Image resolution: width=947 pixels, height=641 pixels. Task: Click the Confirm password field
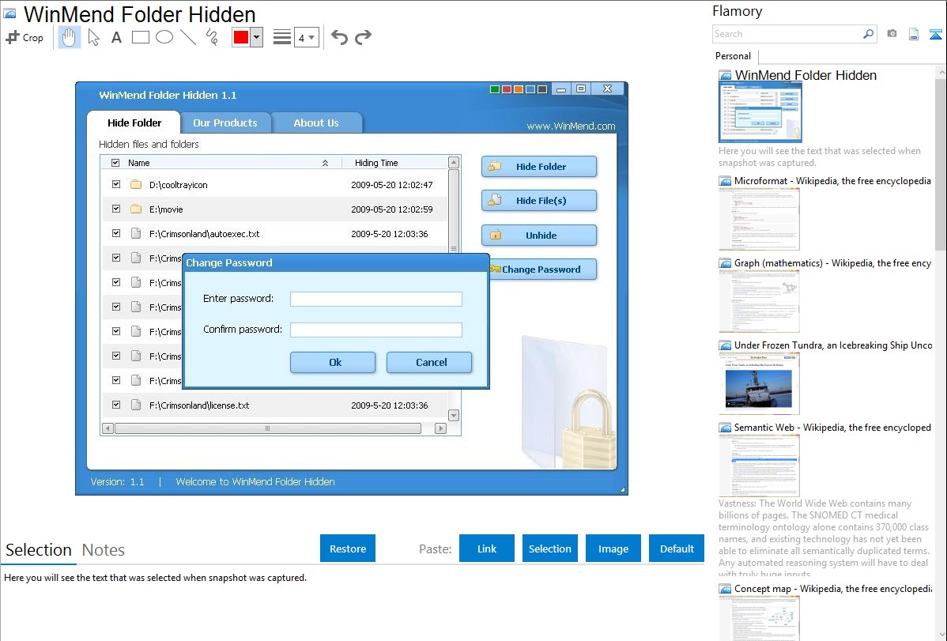click(x=376, y=330)
